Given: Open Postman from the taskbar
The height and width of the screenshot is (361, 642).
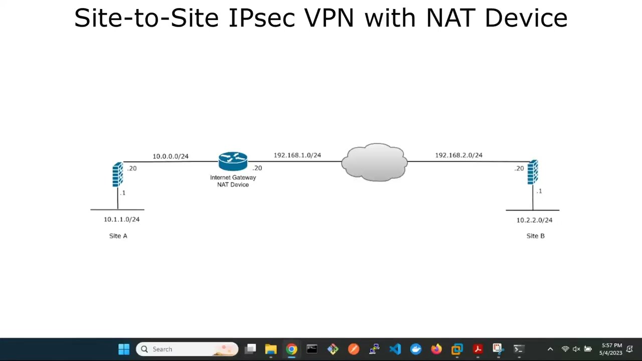Looking at the screenshot, I should pos(354,349).
